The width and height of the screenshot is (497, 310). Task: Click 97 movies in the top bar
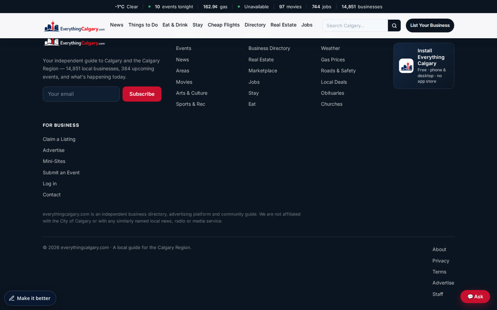(x=290, y=7)
